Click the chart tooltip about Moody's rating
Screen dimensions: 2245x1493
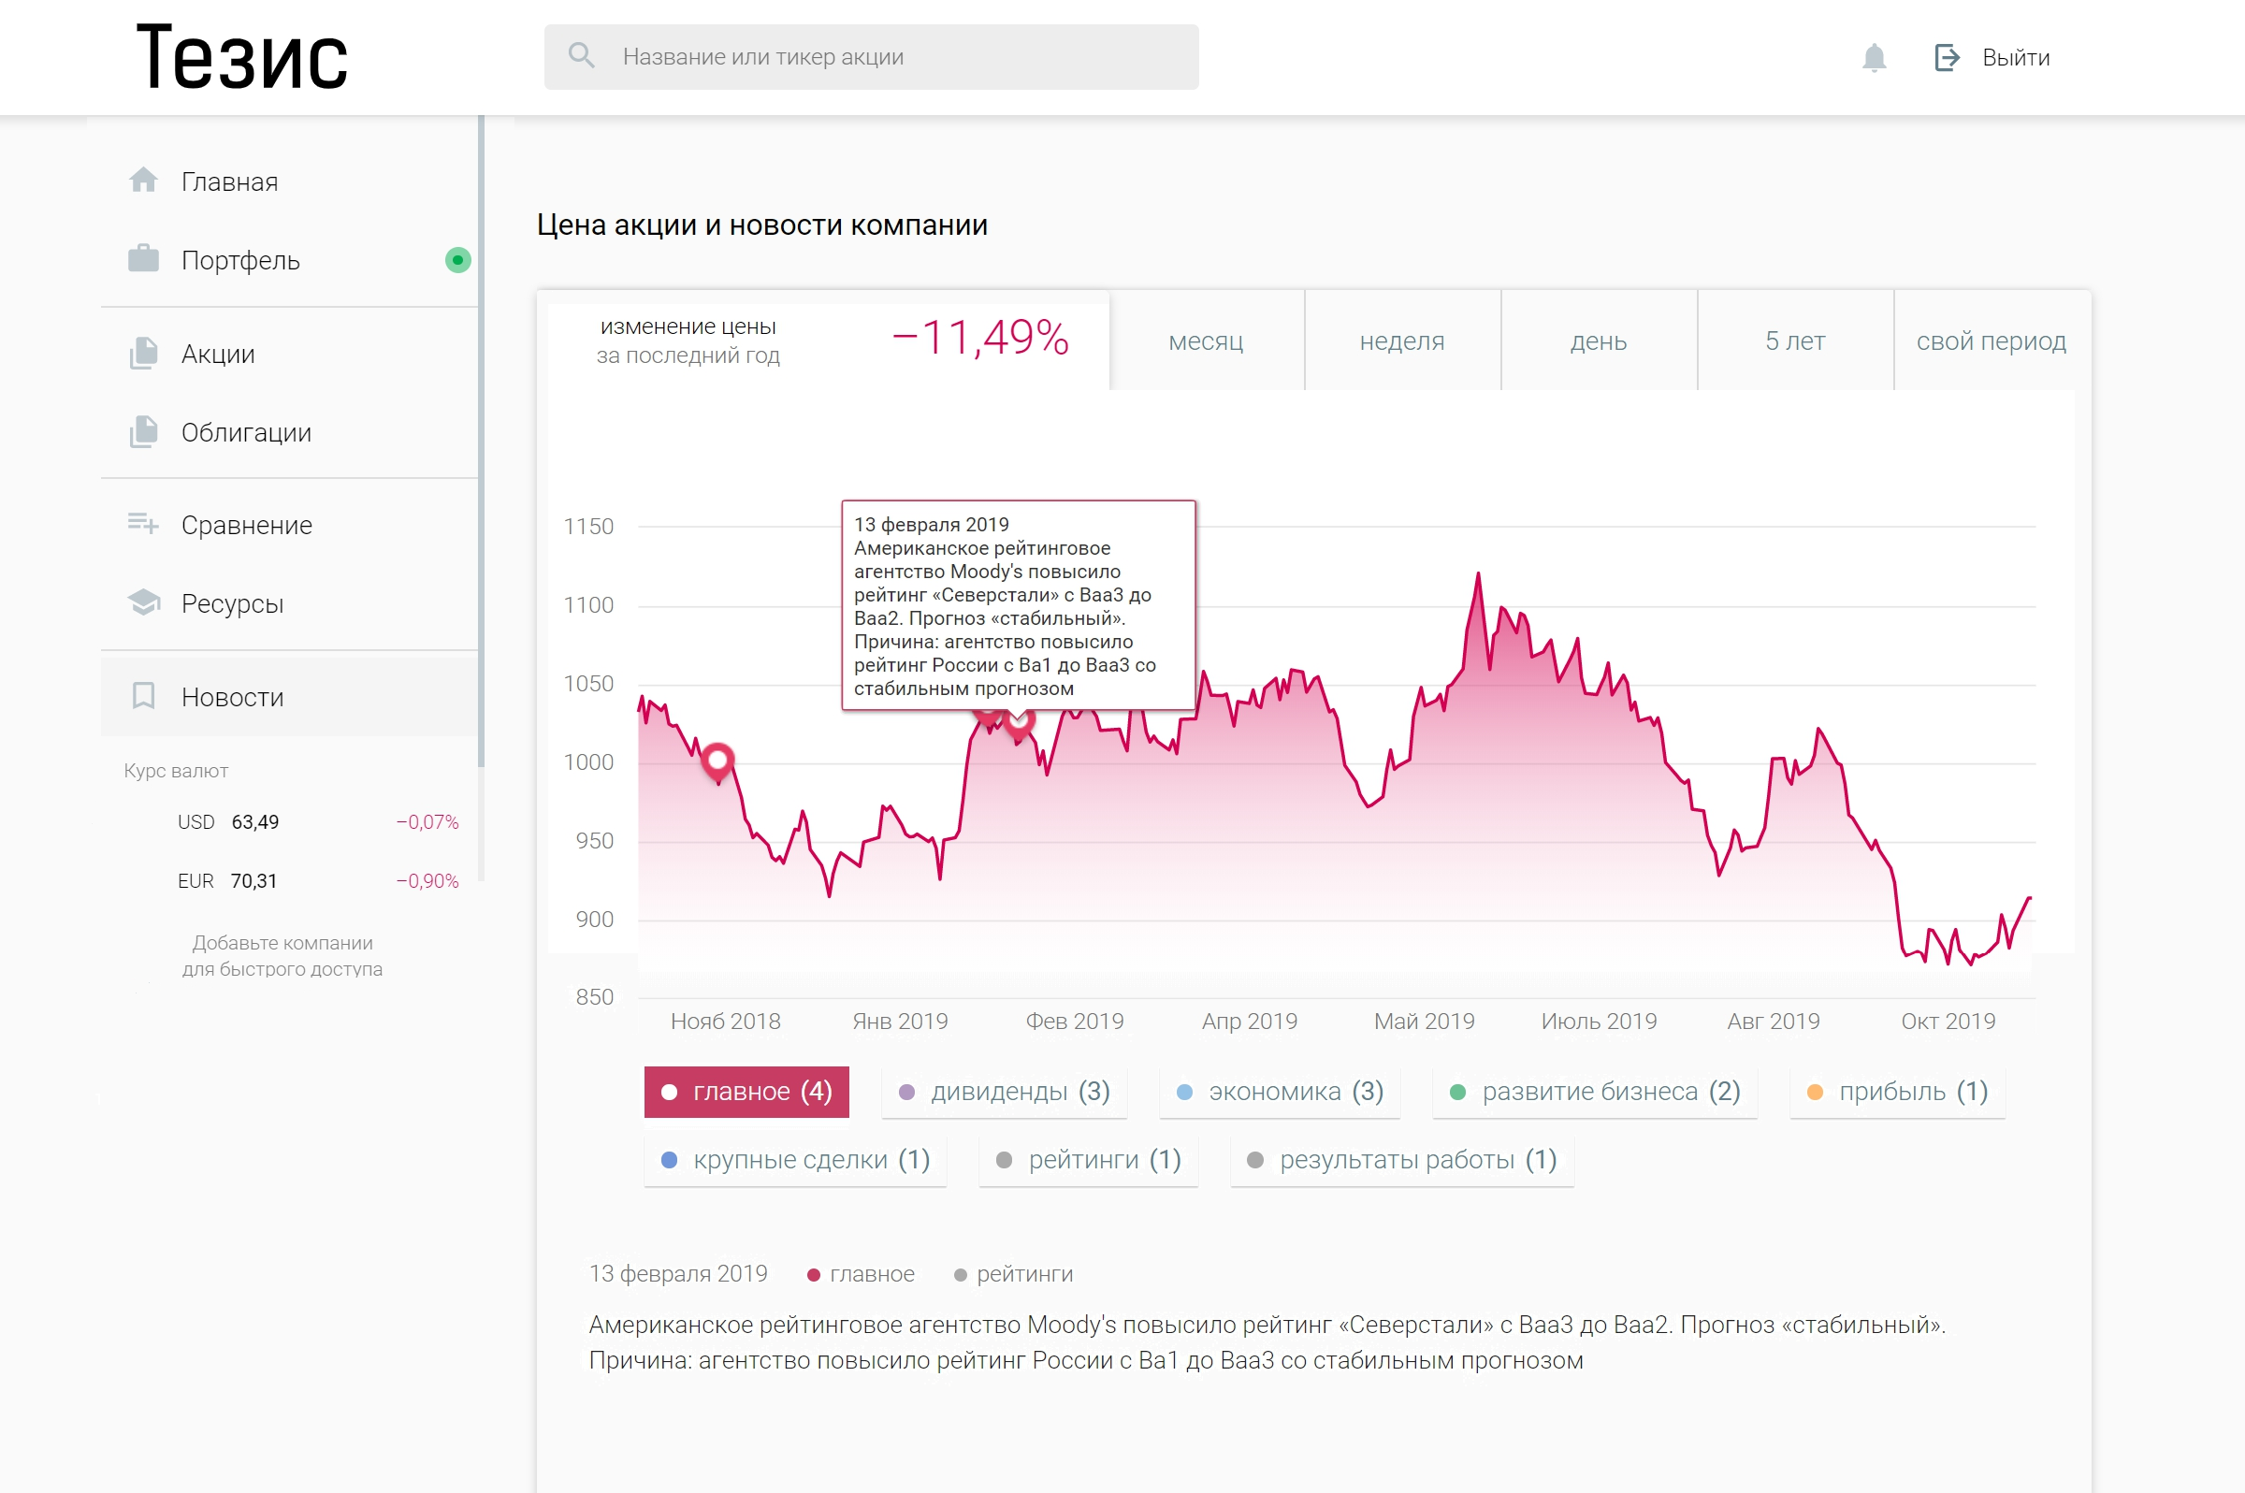[1019, 605]
